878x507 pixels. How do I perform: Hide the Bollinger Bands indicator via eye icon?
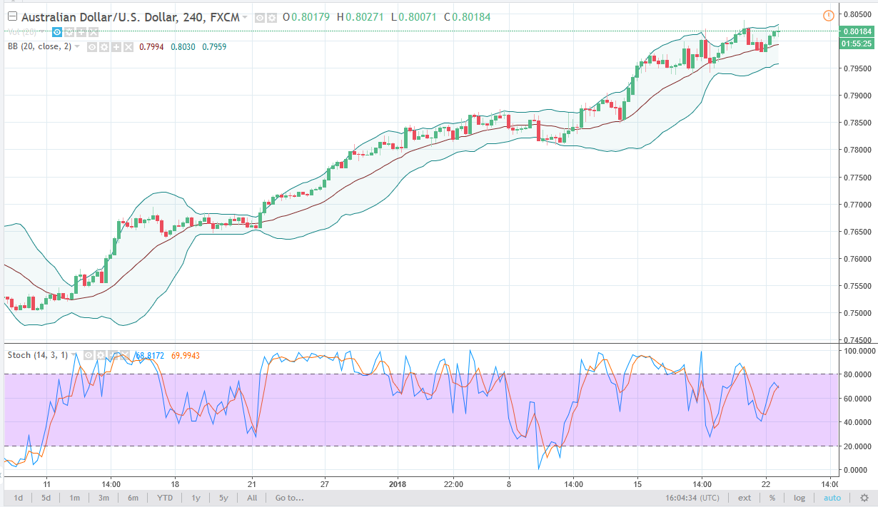pyautogui.click(x=91, y=47)
